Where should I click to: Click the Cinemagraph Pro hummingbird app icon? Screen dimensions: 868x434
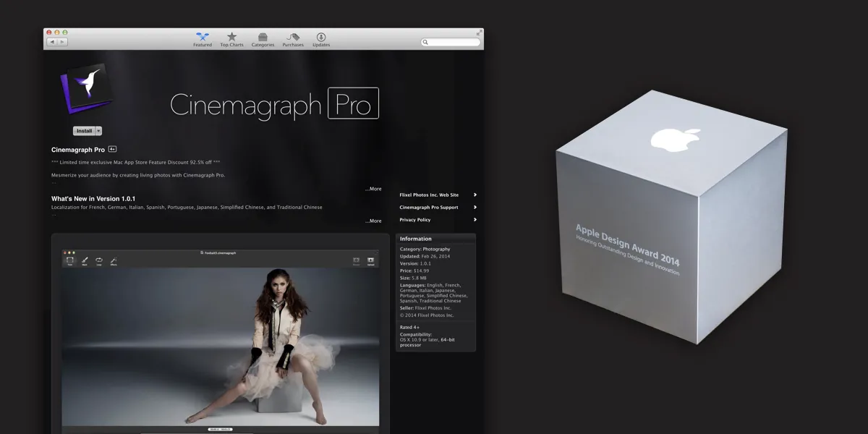(85, 89)
